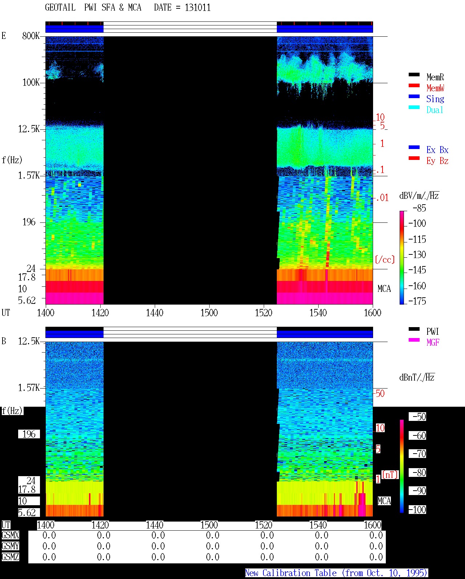Click the GEOTAIL PWI SFA & MCA title
465x579 pixels.
pyautogui.click(x=93, y=8)
